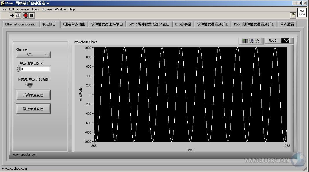This screenshot has width=309, height=172.
Task: Select the pan hand graph tool
Action: point(257,41)
